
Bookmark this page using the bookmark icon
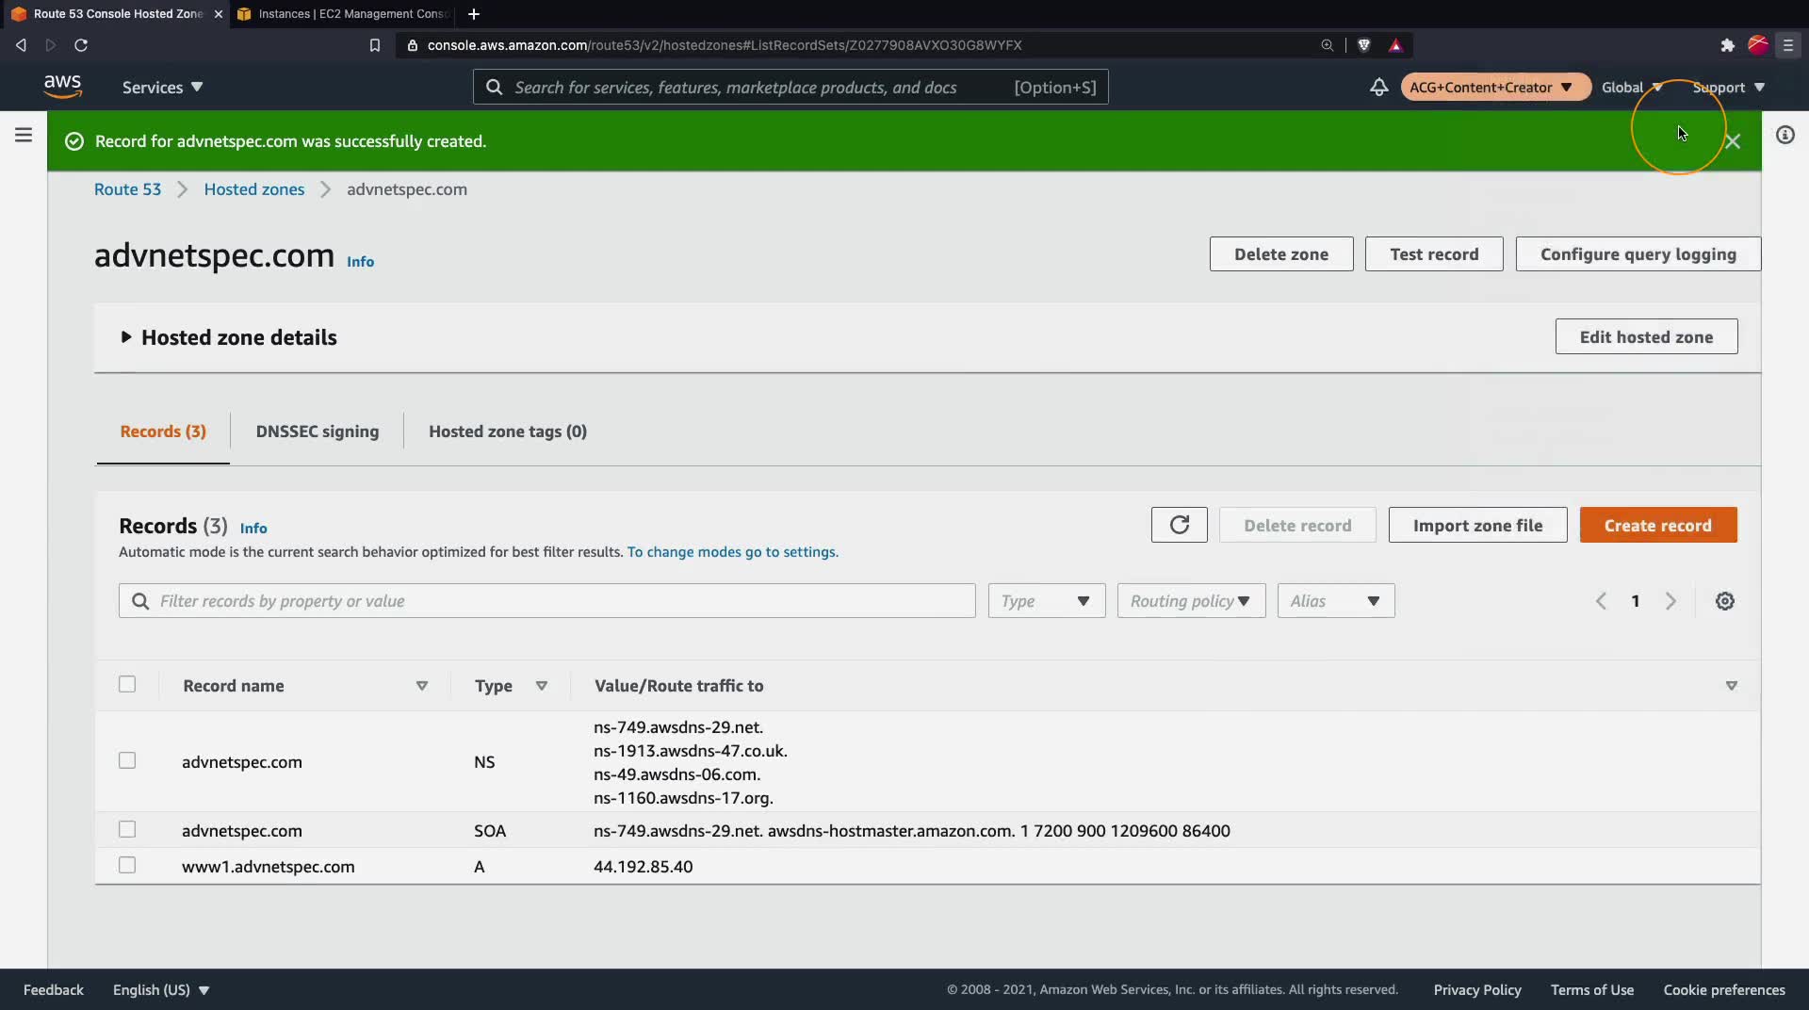click(375, 45)
